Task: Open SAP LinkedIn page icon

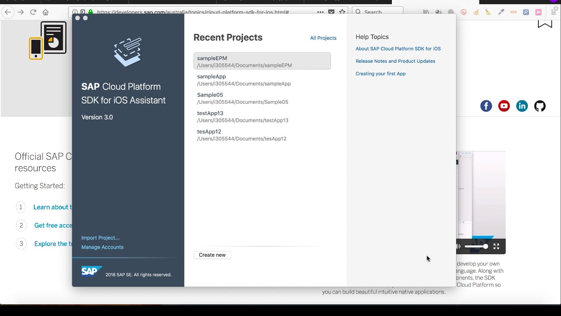Action: 522,106
